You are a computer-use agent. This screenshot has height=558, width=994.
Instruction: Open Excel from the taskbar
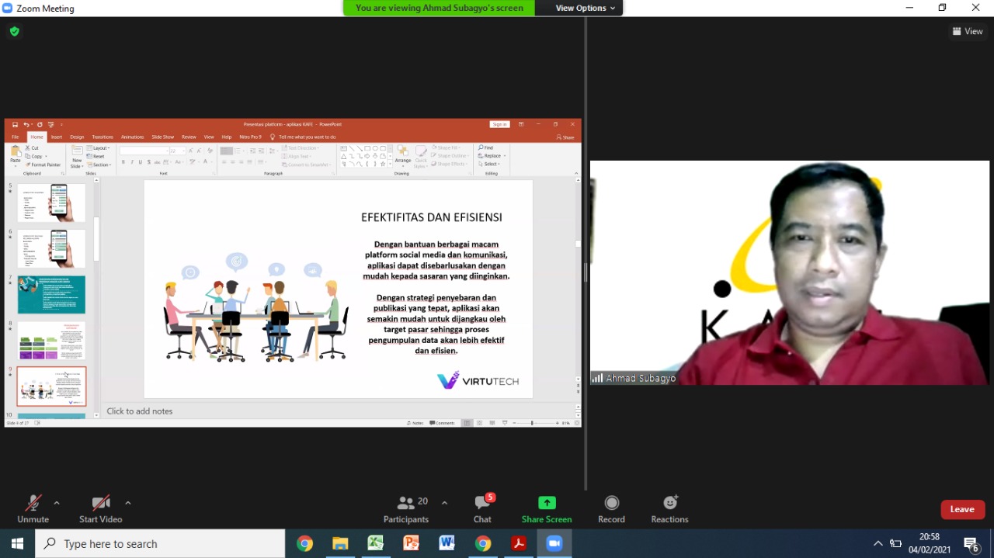(x=375, y=543)
